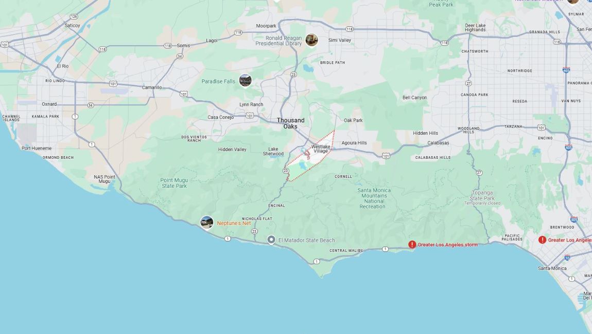The height and width of the screenshot is (334, 592).
Task: Select the Highway 101 shield near Encino
Action: coord(542,128)
